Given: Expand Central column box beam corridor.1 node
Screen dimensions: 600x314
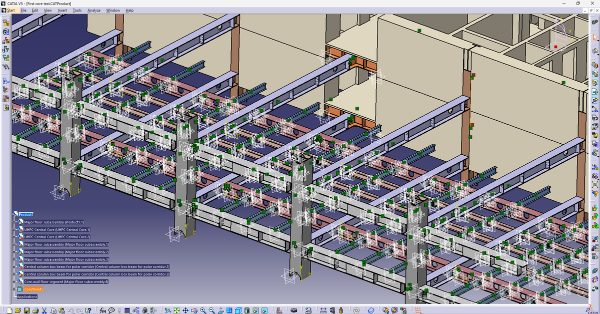Looking at the screenshot, I should tap(15, 267).
